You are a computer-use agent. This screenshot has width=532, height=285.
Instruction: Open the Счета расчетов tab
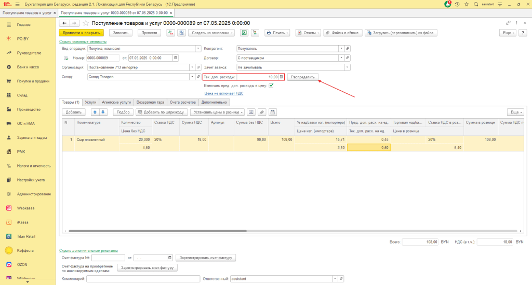(x=182, y=103)
